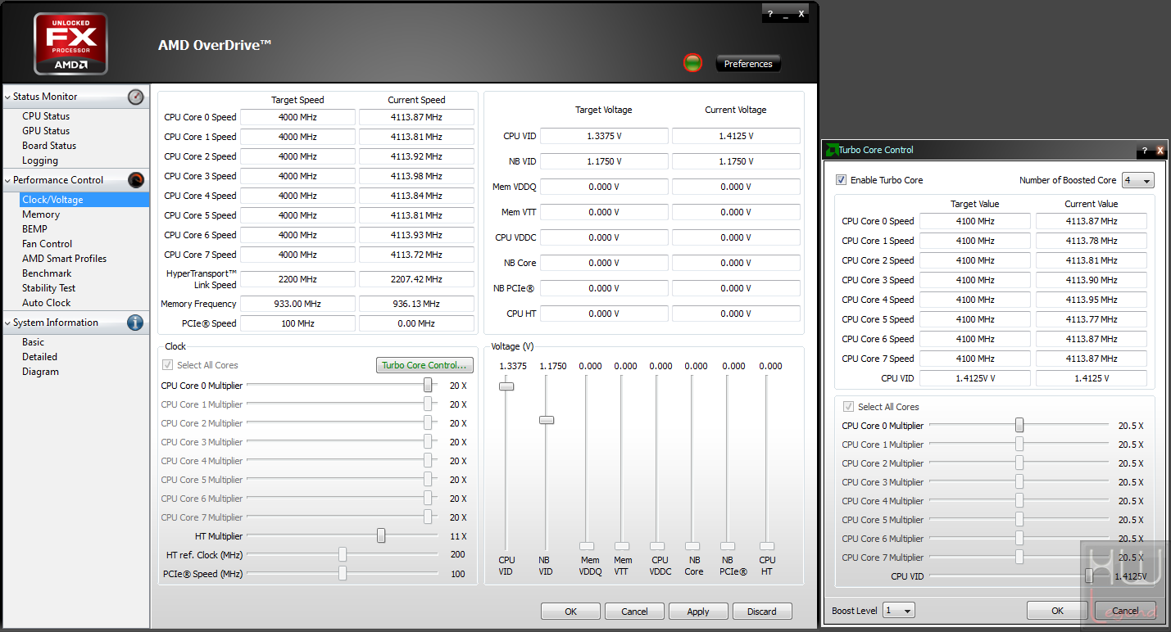Click Cancel in the AMD OverDrive window
The width and height of the screenshot is (1171, 632).
pyautogui.click(x=634, y=612)
